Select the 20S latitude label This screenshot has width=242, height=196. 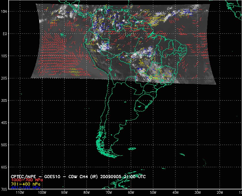tap(4, 78)
